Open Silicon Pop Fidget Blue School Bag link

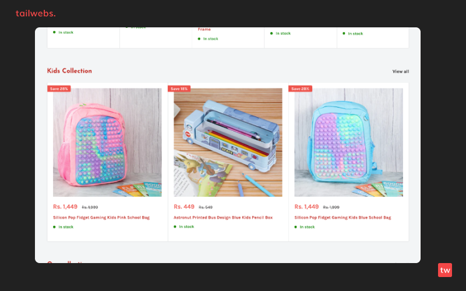click(343, 217)
